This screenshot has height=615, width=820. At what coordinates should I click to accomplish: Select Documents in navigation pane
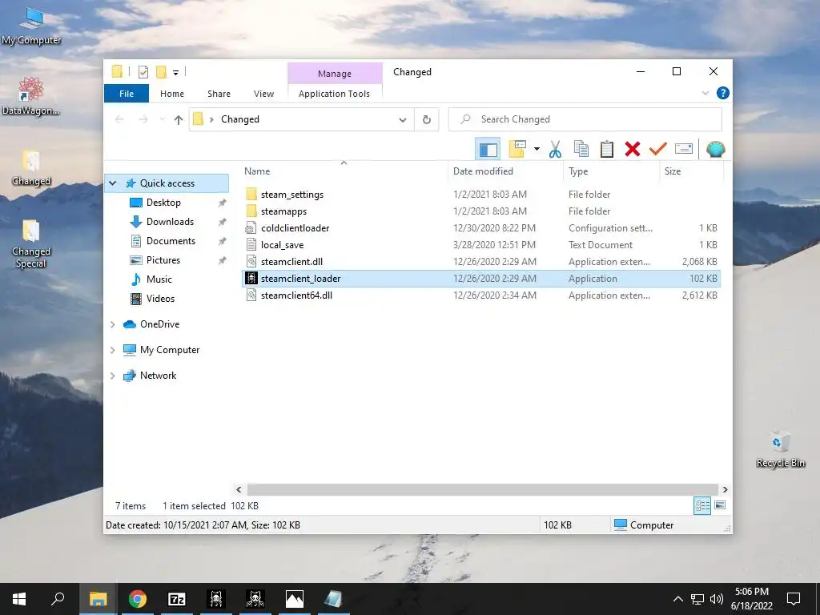tap(171, 241)
